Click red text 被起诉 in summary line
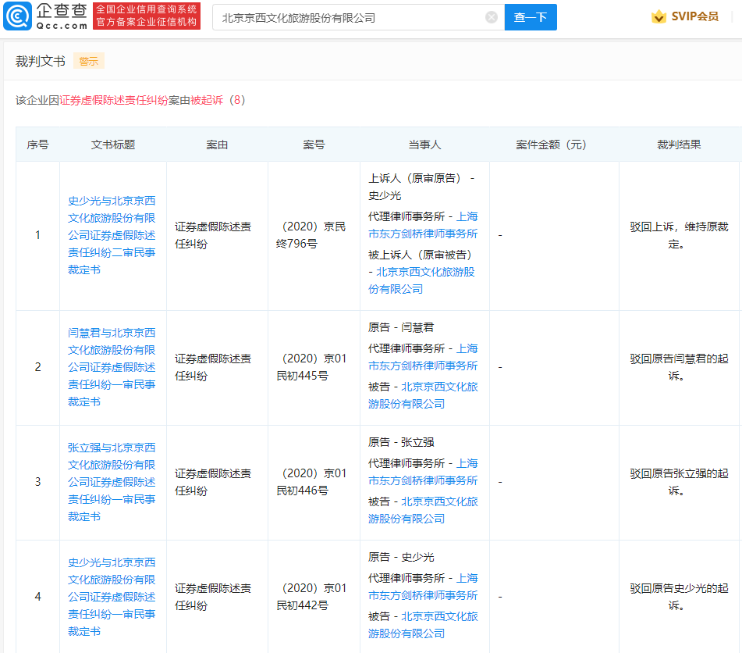This screenshot has height=653, width=742. 206,100
